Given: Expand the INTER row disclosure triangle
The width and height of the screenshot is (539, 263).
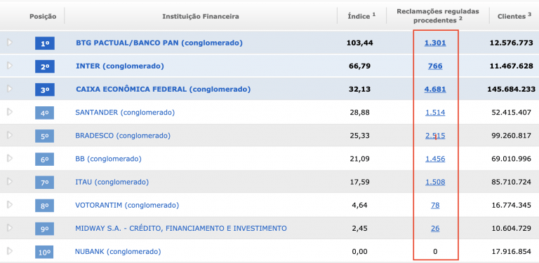Looking at the screenshot, I should (x=10, y=66).
